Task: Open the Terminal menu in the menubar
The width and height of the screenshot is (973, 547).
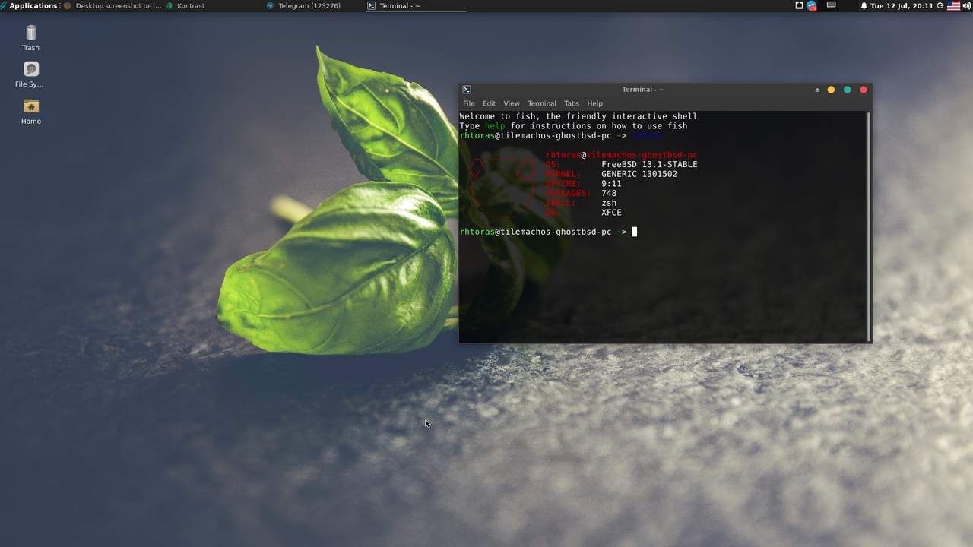Action: [542, 103]
